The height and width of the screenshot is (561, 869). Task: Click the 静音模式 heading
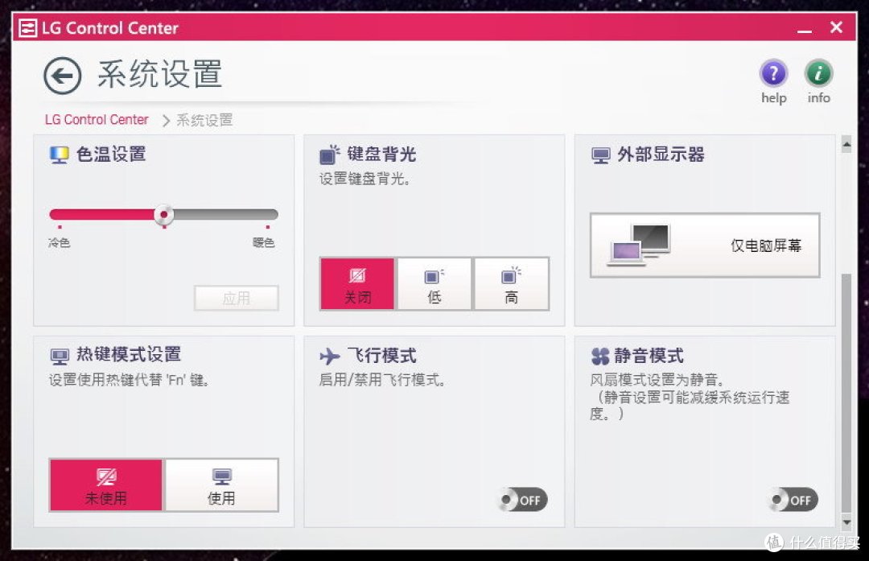(x=649, y=355)
